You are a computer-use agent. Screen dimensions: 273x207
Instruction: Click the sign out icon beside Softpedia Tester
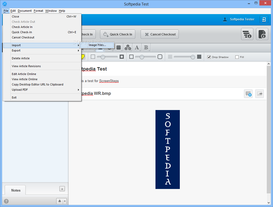264,19
